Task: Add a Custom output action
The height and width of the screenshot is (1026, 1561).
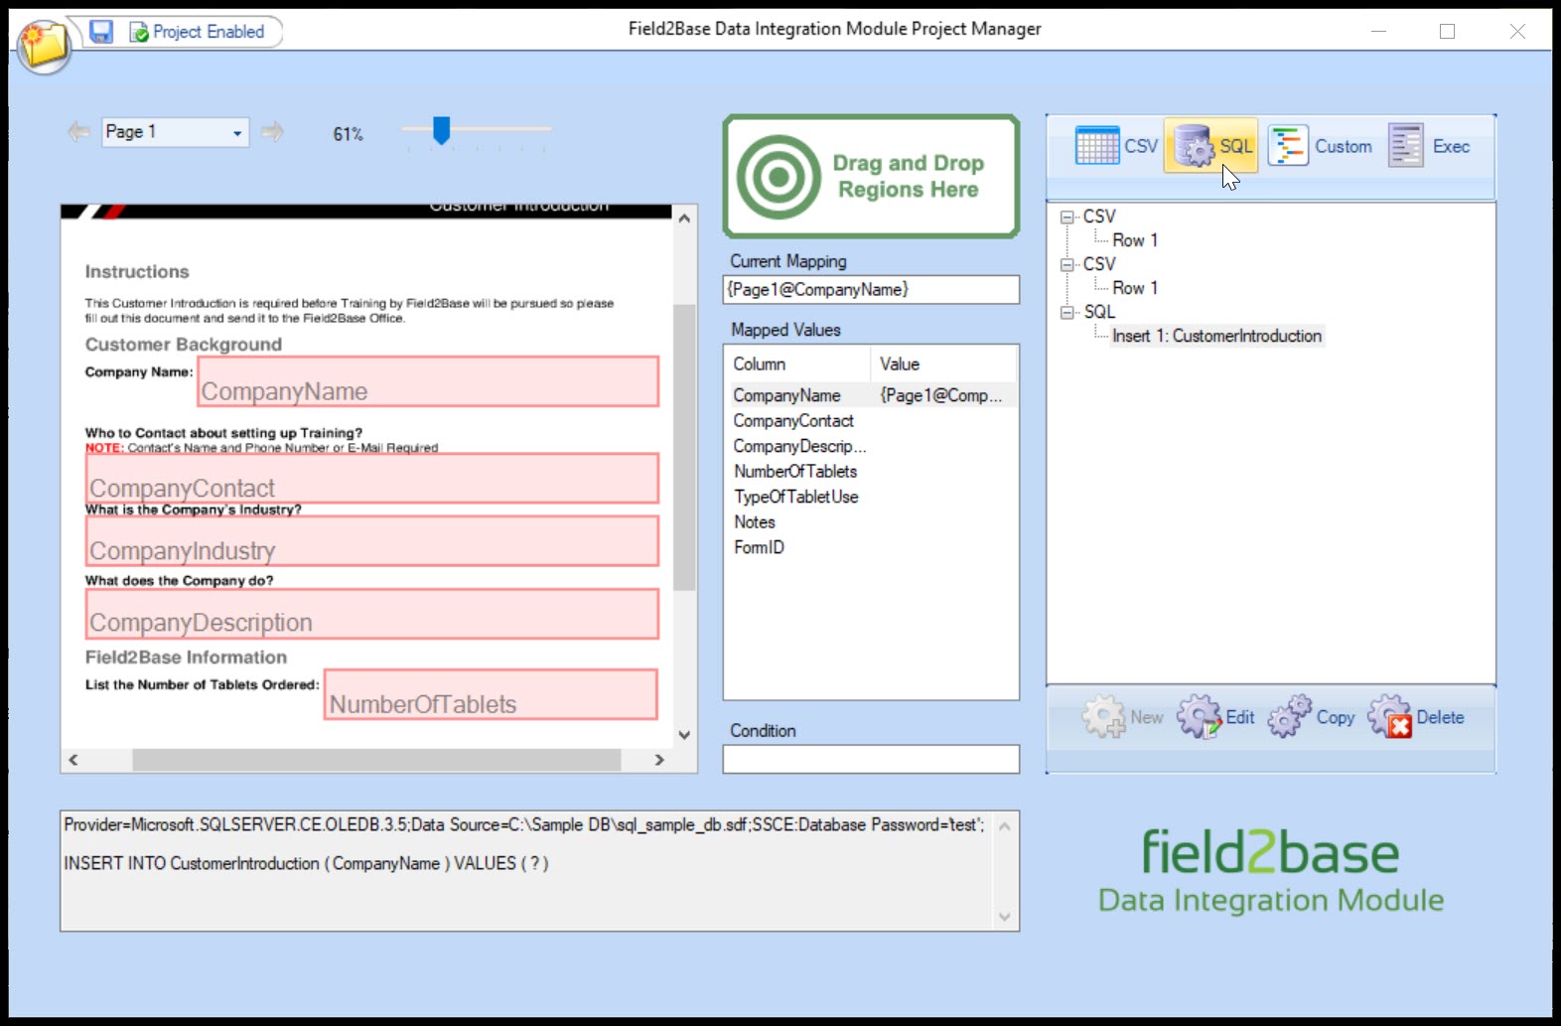Action: coord(1321,146)
